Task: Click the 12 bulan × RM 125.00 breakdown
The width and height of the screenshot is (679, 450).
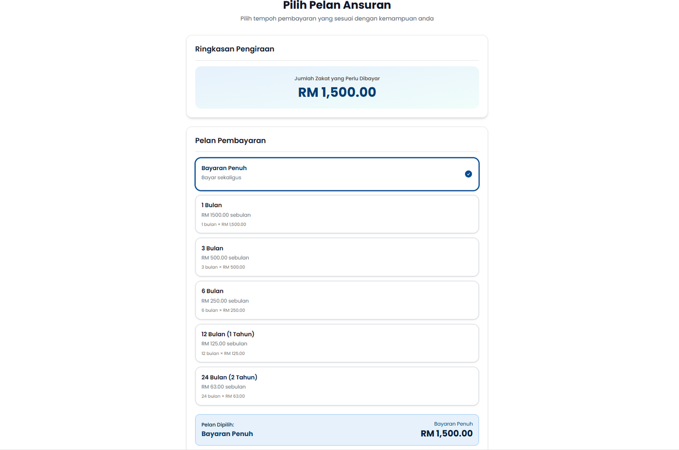Action: (223, 353)
